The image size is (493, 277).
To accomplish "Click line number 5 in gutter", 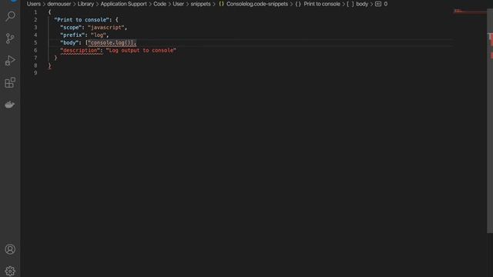I will (35, 43).
